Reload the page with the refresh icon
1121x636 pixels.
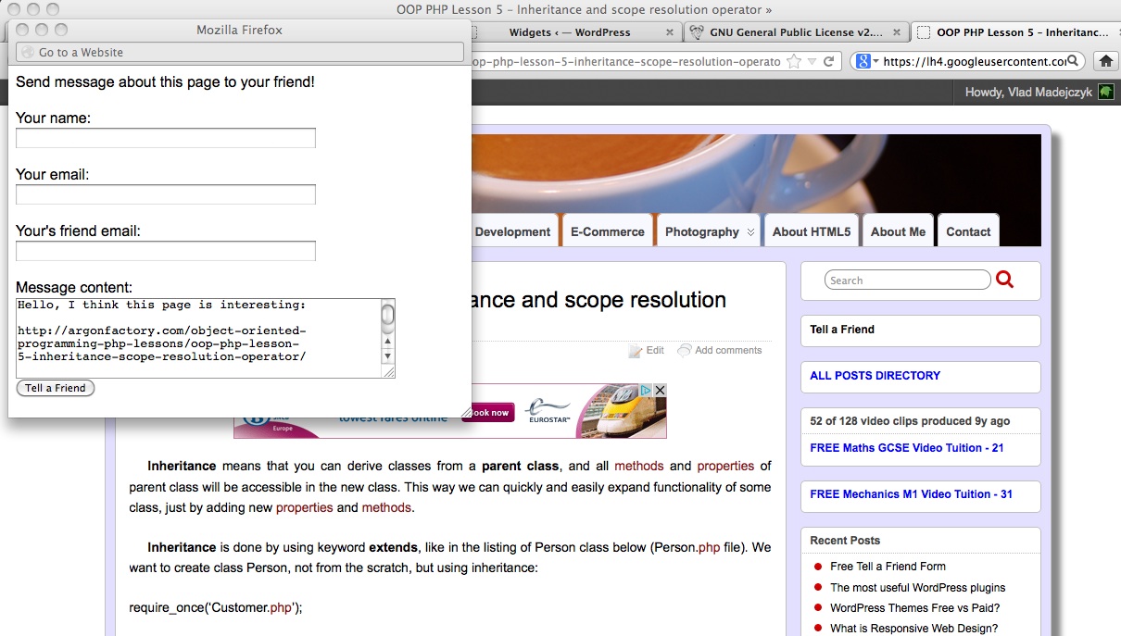[x=829, y=62]
